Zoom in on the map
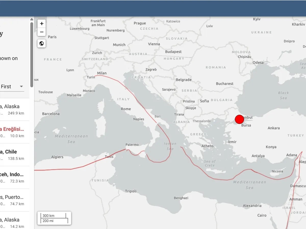Image resolution: width=306 pixels, height=229 pixels. point(42,24)
